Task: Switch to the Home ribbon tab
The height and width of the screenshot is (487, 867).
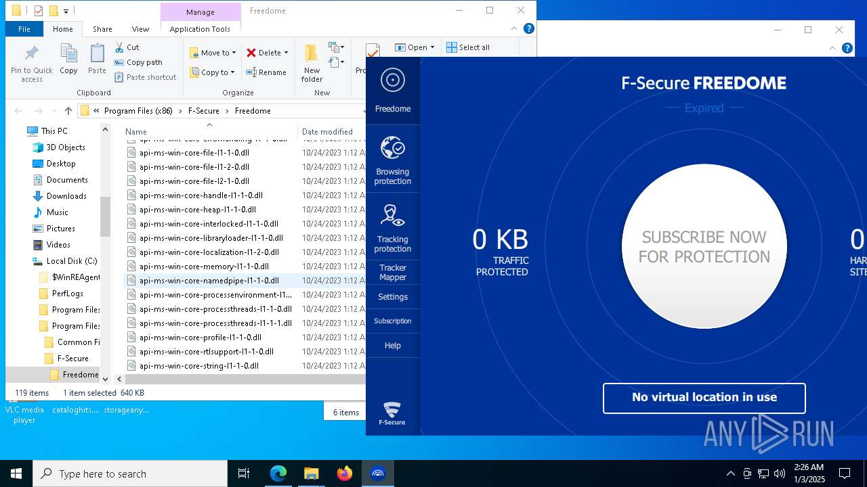Action: click(x=63, y=29)
